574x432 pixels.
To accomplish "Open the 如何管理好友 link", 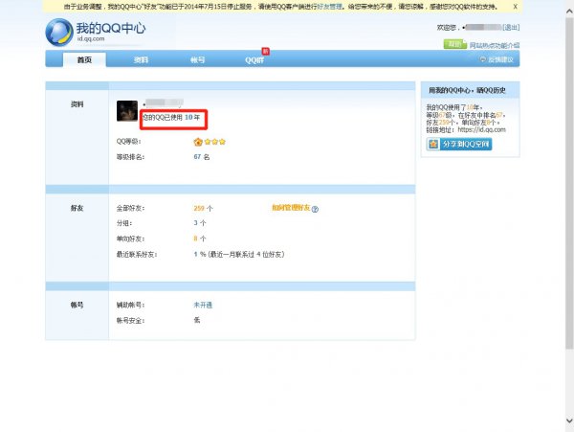I will 291,208.
